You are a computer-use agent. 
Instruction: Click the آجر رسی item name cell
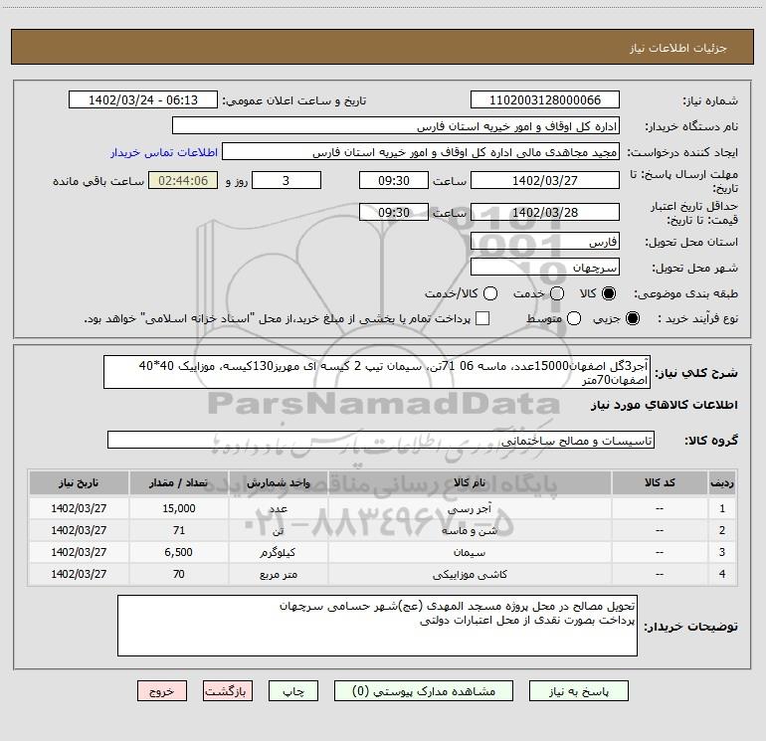coord(470,508)
